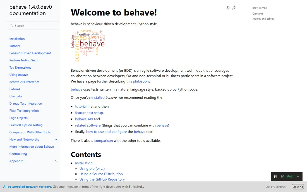Click the behave link before 'uses tests'
This screenshot has width=307, height=192.
(x=76, y=90)
